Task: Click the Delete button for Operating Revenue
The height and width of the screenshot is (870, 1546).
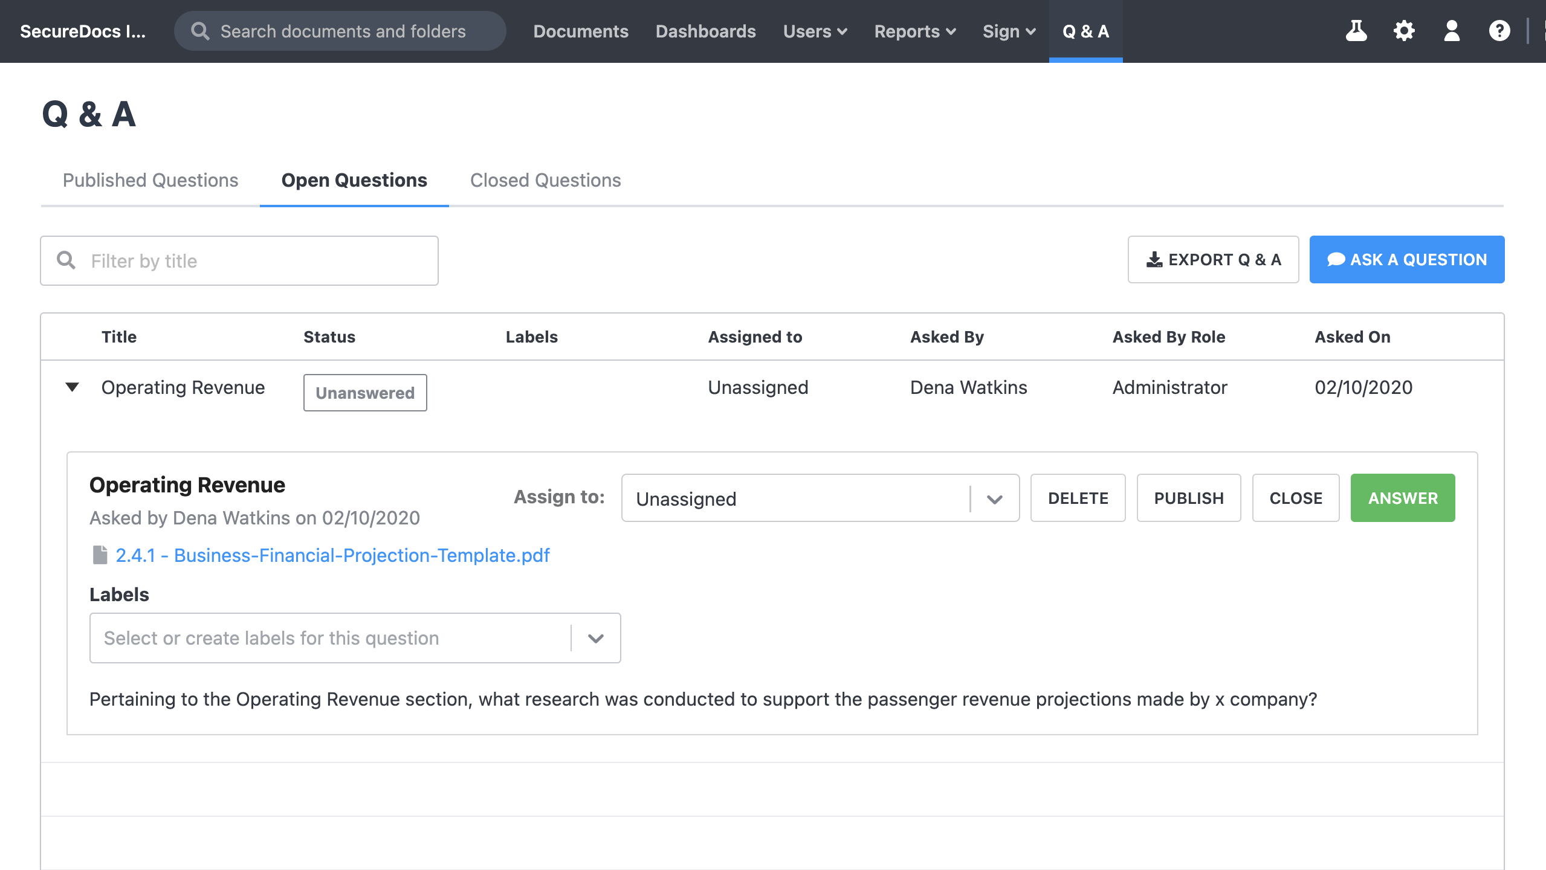Action: [1078, 498]
